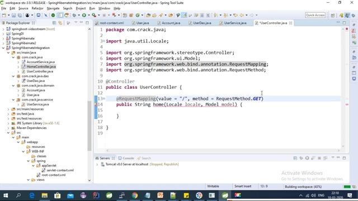Open the Project menu
This screenshot has height=201, width=358.
(81, 8)
